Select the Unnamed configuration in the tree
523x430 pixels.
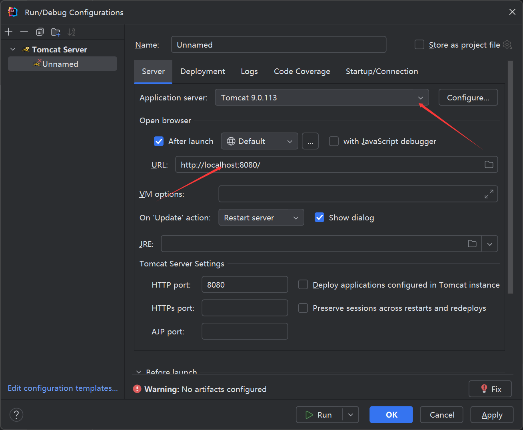click(62, 64)
